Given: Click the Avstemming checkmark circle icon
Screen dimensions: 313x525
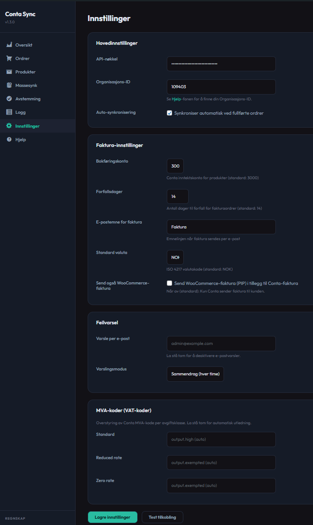Looking at the screenshot, I should 9,99.
